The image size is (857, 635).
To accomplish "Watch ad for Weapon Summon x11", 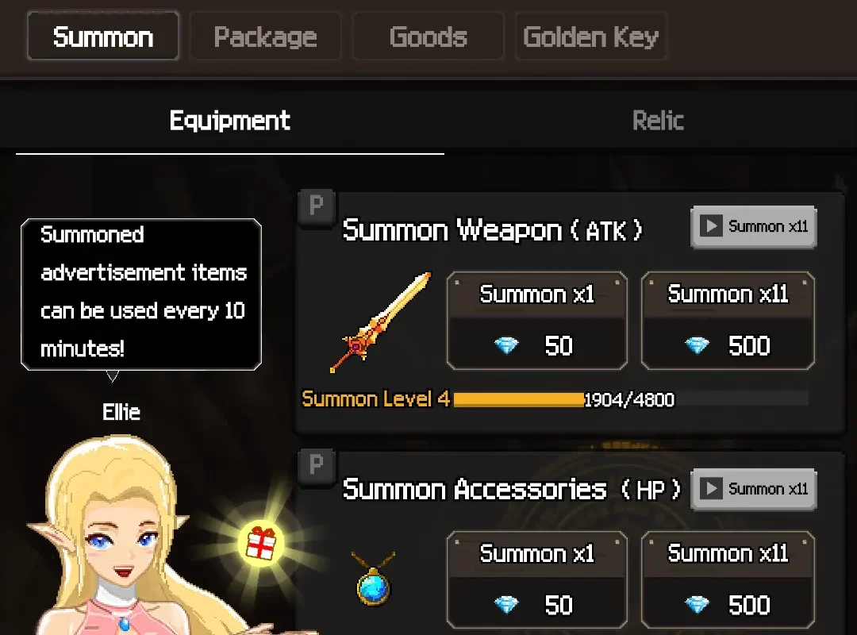I will [x=754, y=227].
